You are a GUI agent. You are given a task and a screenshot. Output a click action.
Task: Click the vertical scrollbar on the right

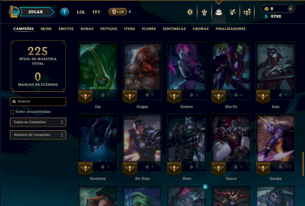(303, 164)
